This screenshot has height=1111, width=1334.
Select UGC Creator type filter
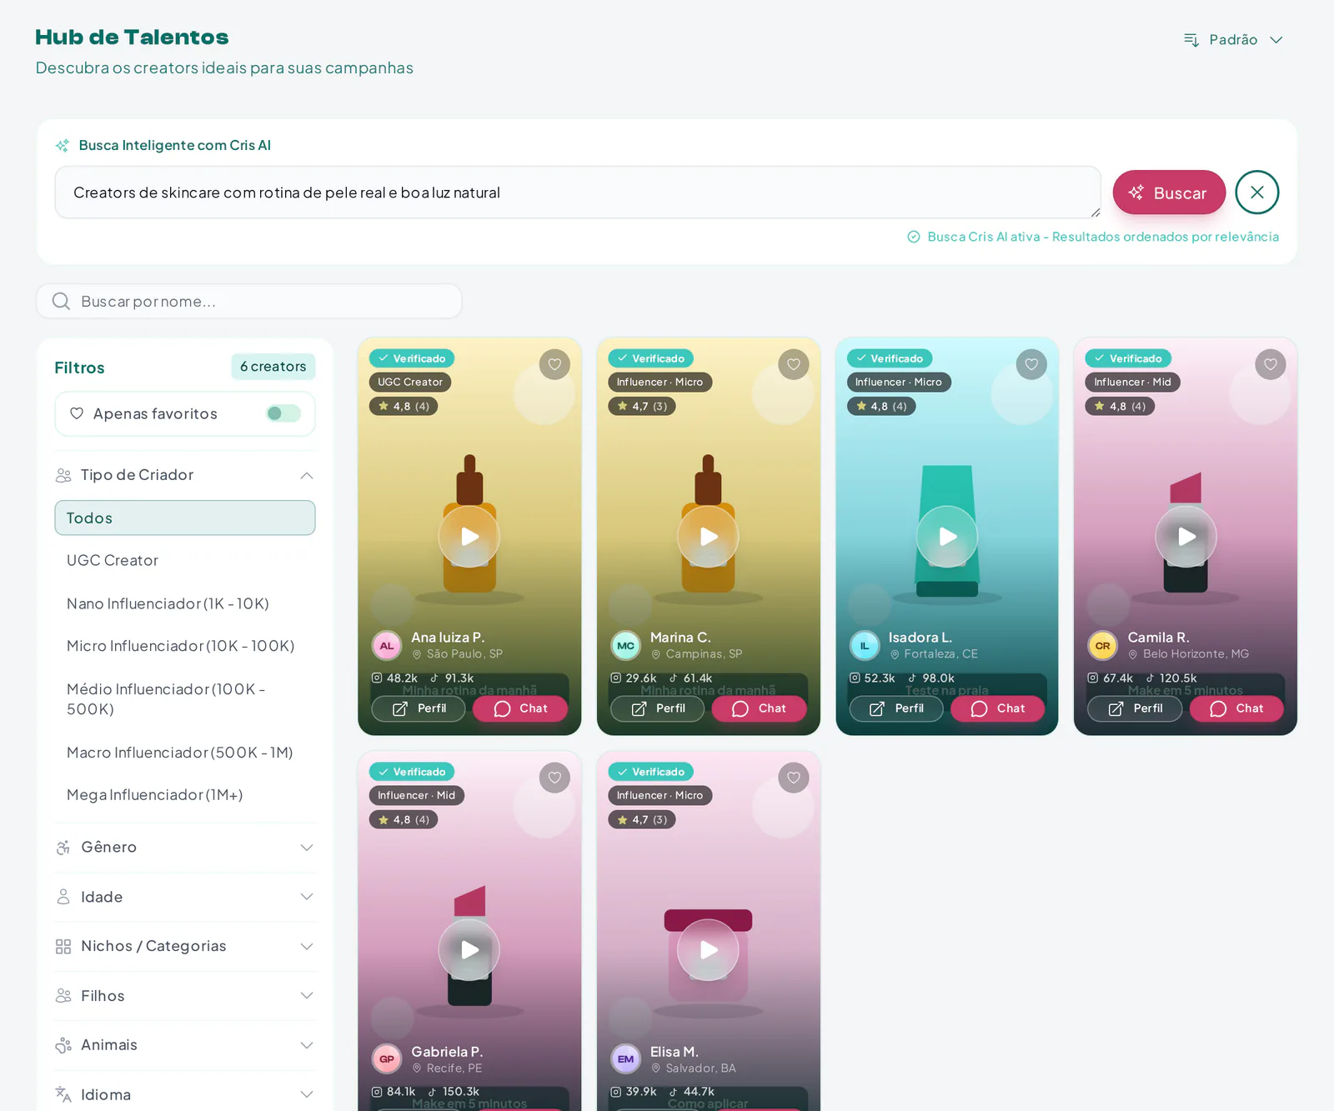tap(185, 560)
